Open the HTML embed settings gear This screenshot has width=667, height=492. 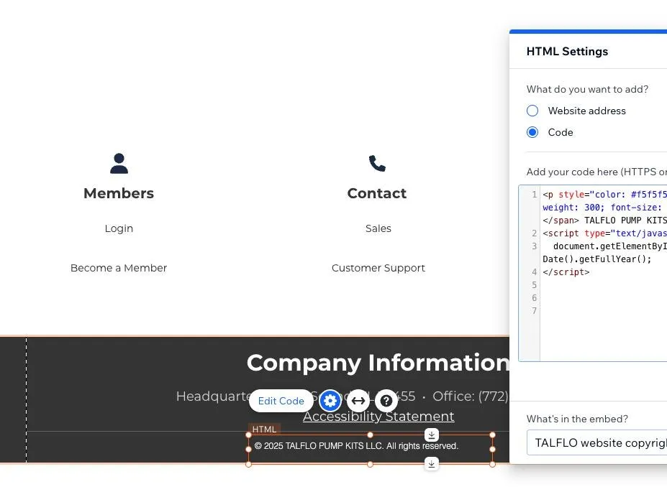click(x=330, y=400)
